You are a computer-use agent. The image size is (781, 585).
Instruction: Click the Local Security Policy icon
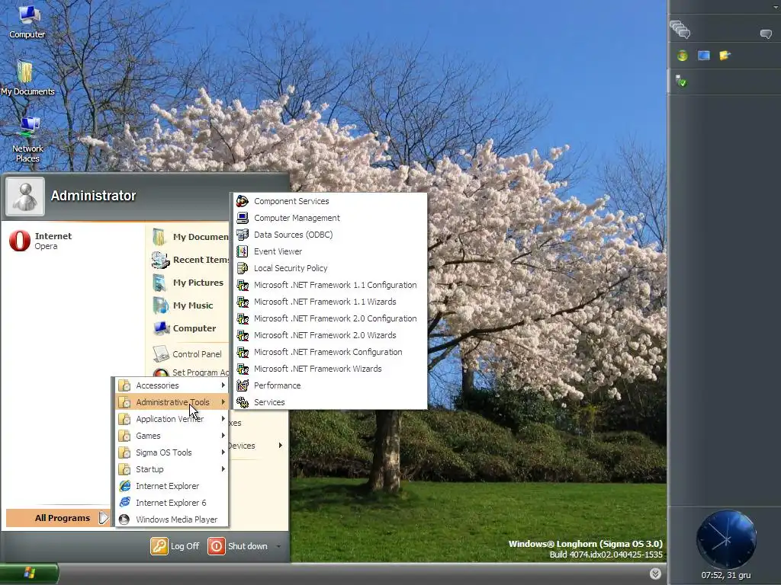(x=243, y=268)
